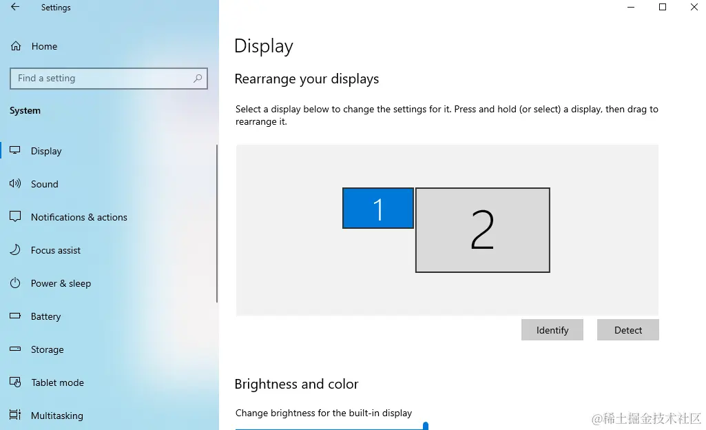Click the Battery icon in sidebar

[x=15, y=316]
